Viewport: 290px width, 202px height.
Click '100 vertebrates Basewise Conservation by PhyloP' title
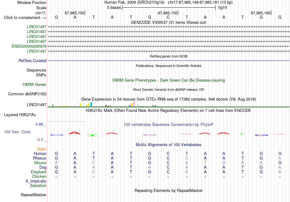(169, 125)
